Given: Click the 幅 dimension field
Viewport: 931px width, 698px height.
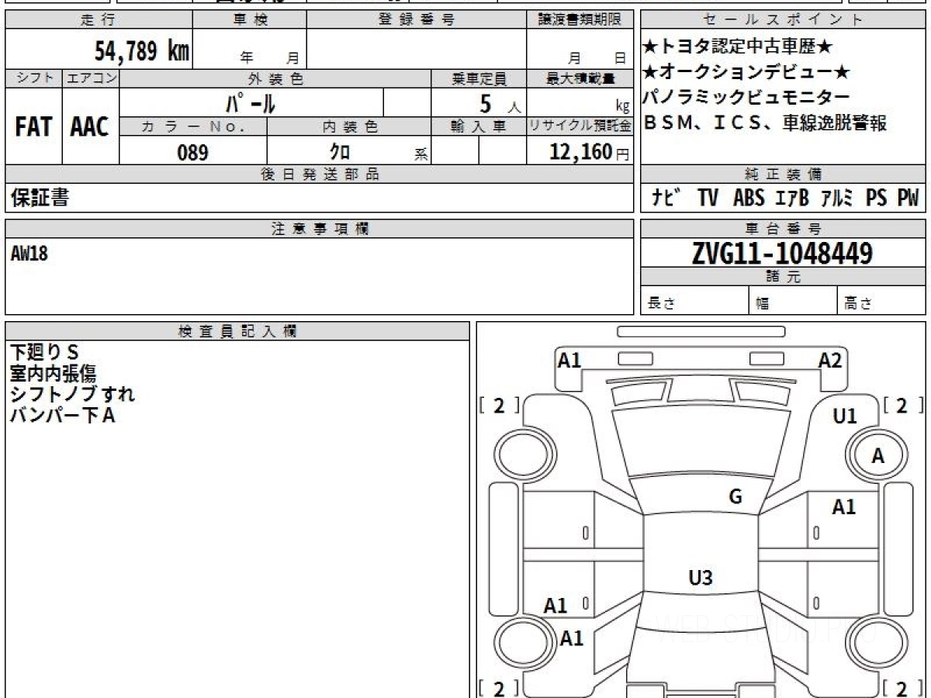Looking at the screenshot, I should (793, 301).
